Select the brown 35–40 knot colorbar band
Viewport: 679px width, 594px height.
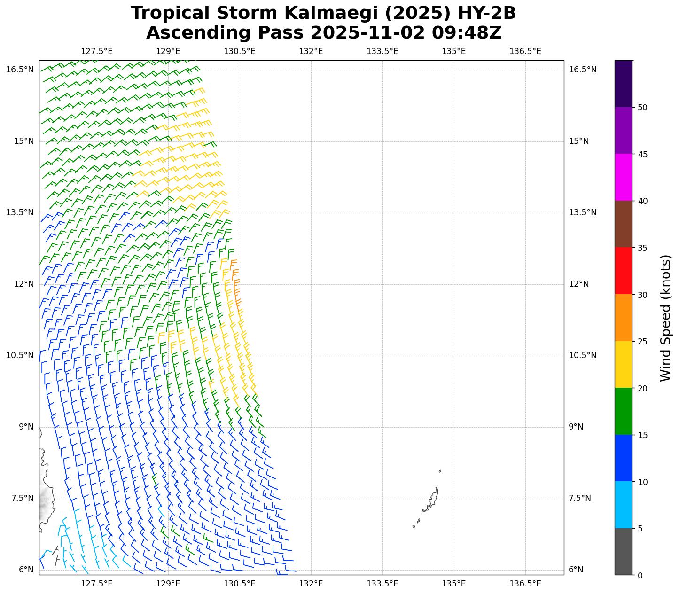[x=624, y=224]
